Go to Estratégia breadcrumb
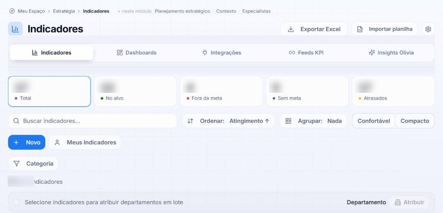 point(64,11)
